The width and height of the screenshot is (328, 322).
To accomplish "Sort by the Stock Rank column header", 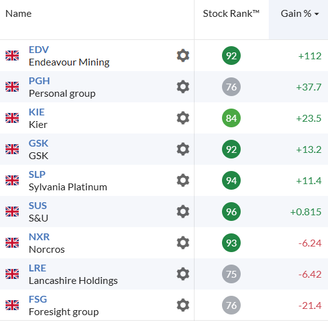I will click(x=231, y=14).
